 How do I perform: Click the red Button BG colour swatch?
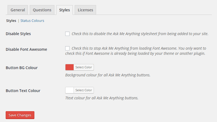(70, 67)
